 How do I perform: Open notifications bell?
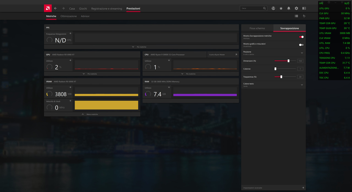click(289, 8)
